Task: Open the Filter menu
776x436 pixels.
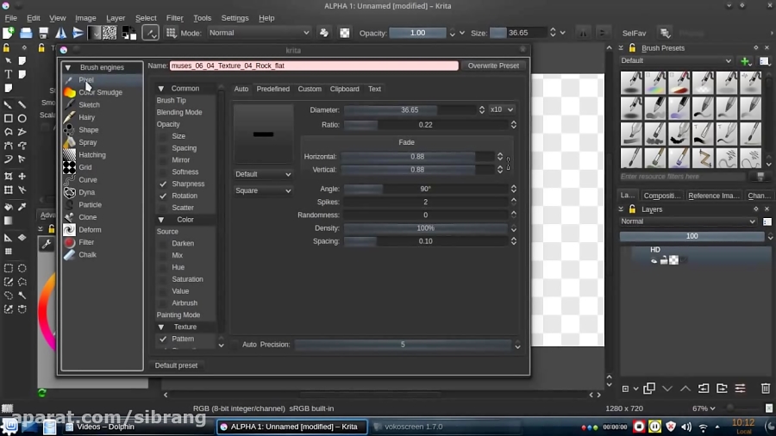Action: tap(175, 18)
